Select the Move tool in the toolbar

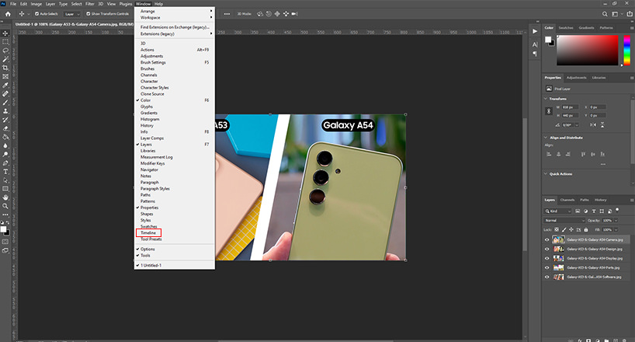(x=5, y=33)
